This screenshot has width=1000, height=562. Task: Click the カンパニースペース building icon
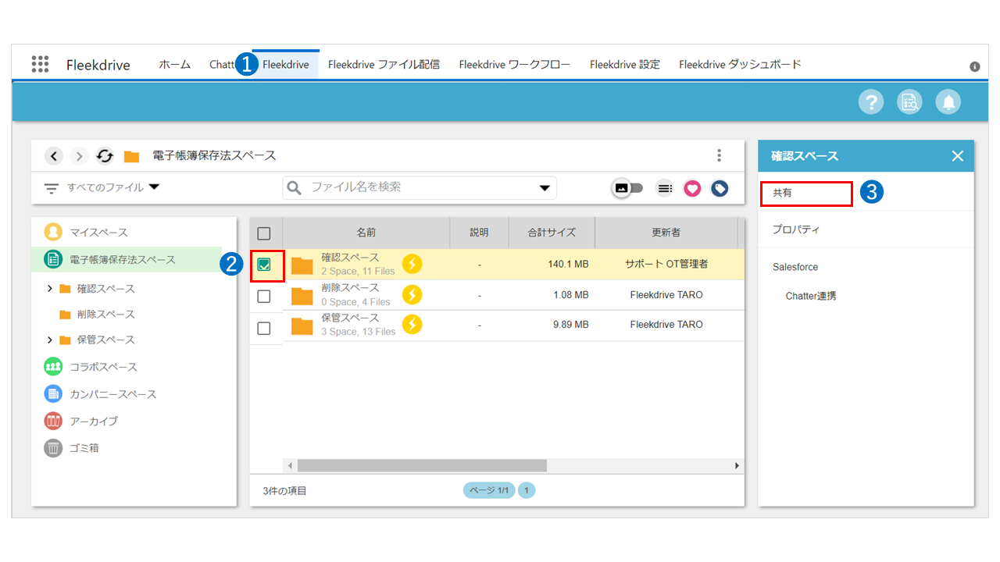click(x=53, y=393)
